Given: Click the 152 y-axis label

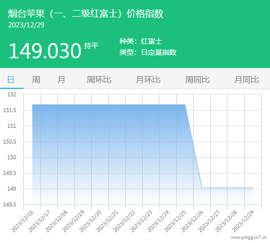Looking at the screenshot, I should (12, 94).
